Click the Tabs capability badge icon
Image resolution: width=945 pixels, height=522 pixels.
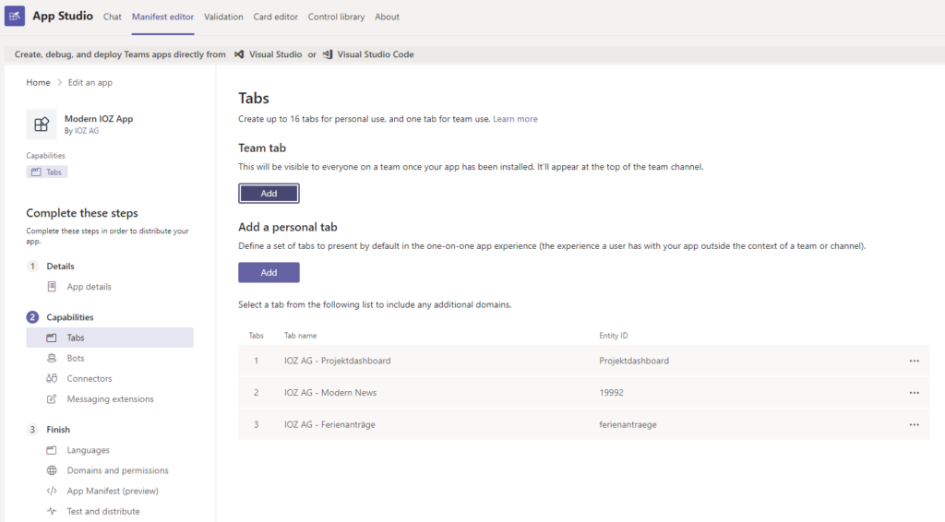tap(36, 172)
